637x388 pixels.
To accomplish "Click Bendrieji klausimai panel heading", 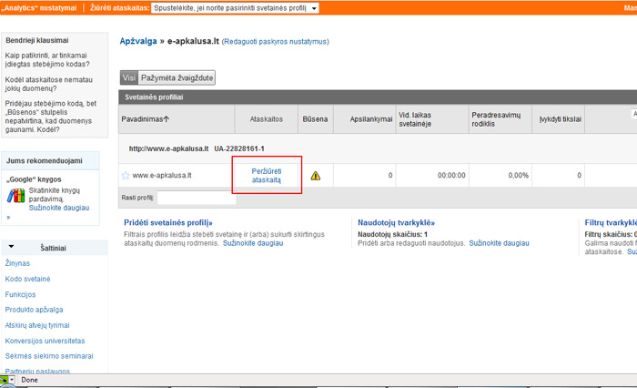I will (x=37, y=40).
